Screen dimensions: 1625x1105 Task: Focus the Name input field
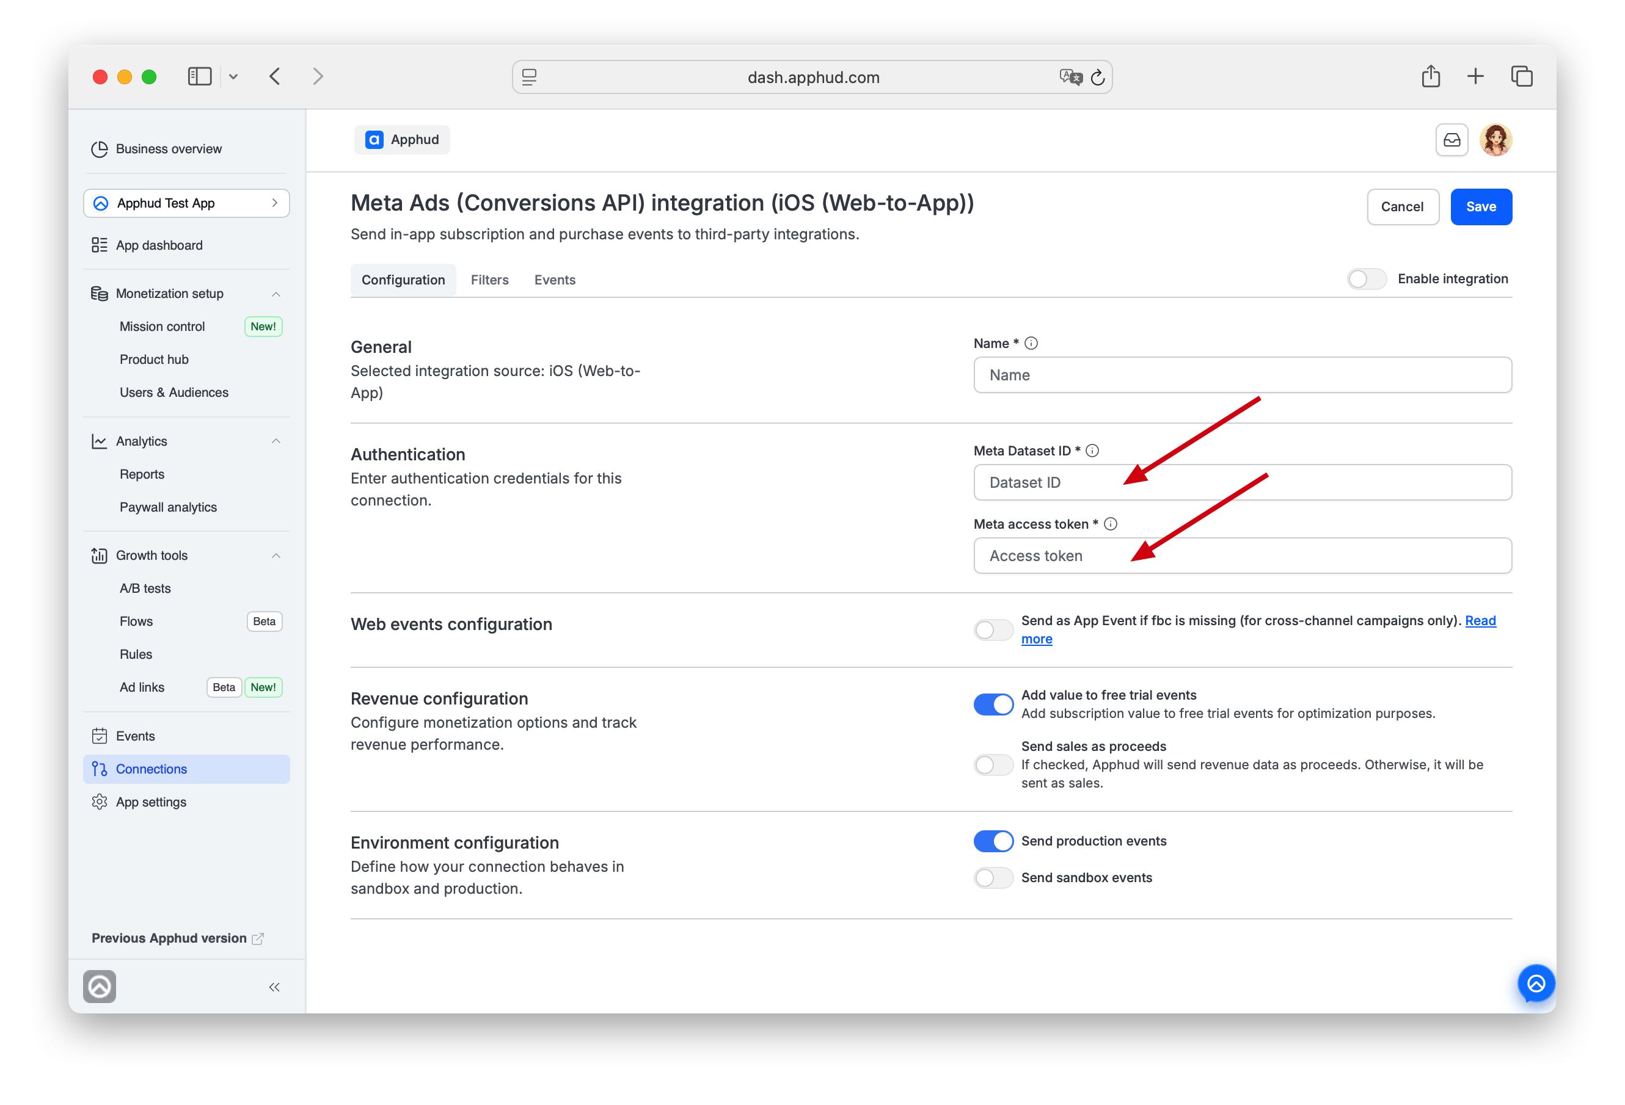point(1243,375)
